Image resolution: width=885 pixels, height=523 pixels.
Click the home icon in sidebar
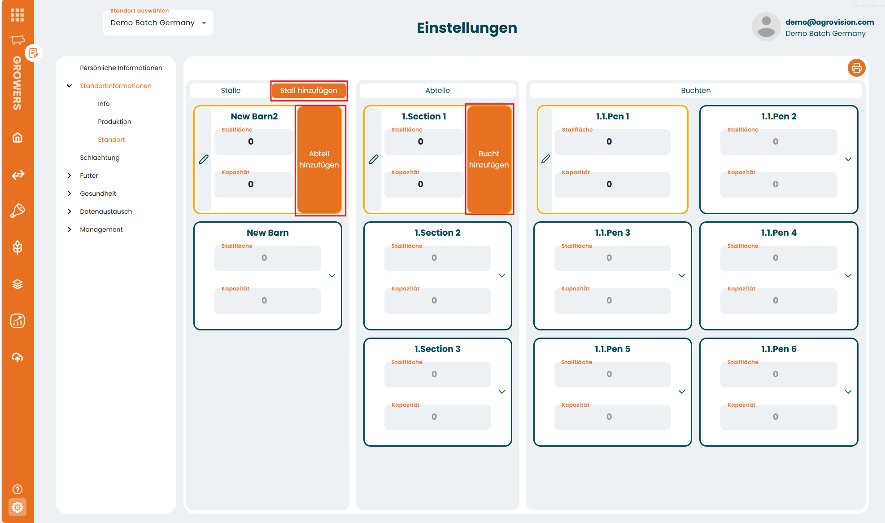click(x=17, y=137)
